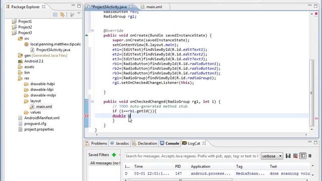Select the MediaScann... log entry tag

click(x=250, y=173)
